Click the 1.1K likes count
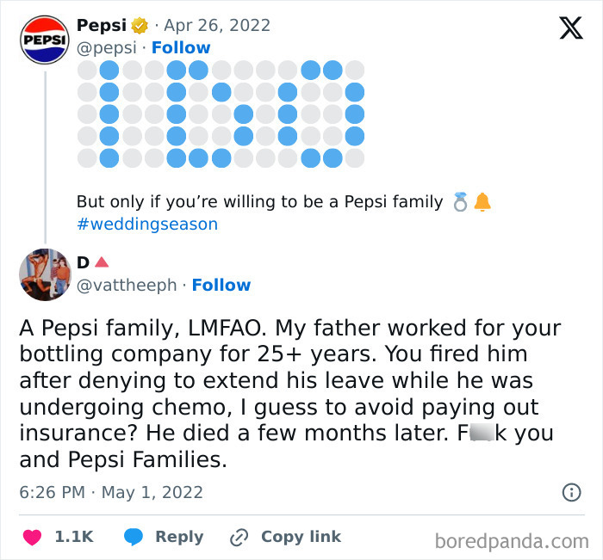The image size is (603, 560). pos(74,537)
